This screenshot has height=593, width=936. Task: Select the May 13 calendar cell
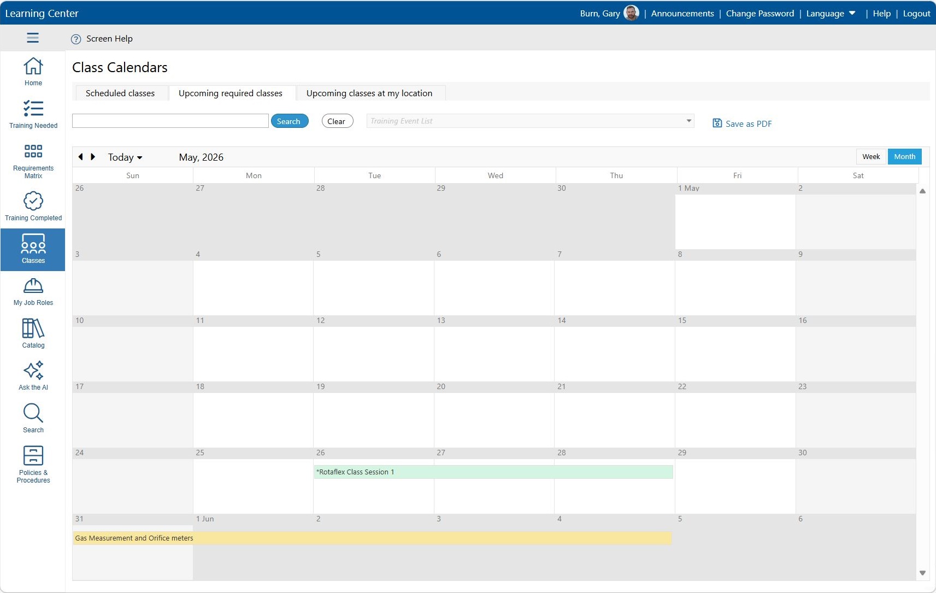tap(494, 349)
